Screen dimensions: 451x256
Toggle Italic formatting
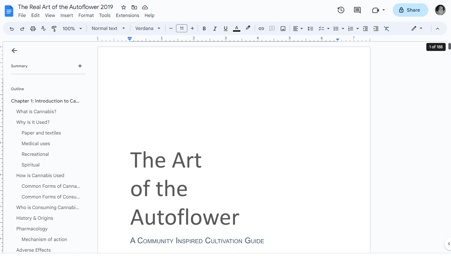(215, 29)
